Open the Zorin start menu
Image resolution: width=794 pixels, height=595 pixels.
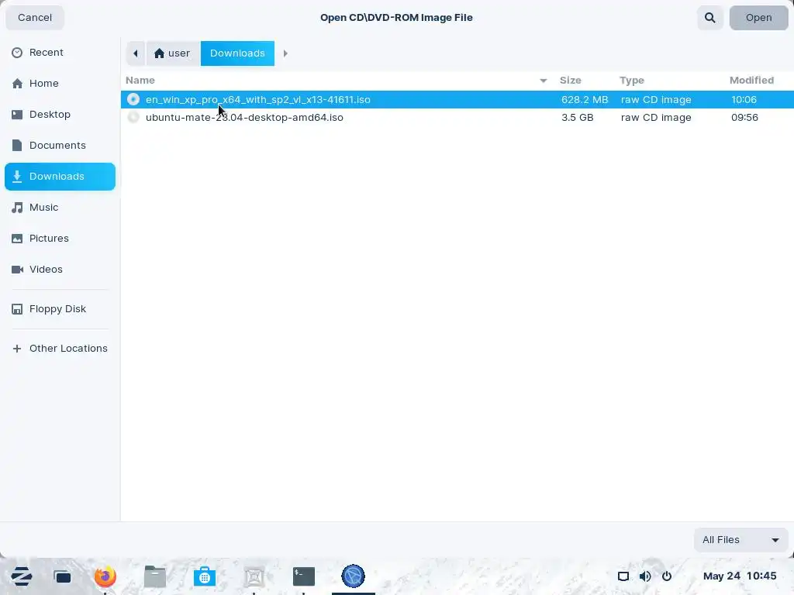point(22,576)
